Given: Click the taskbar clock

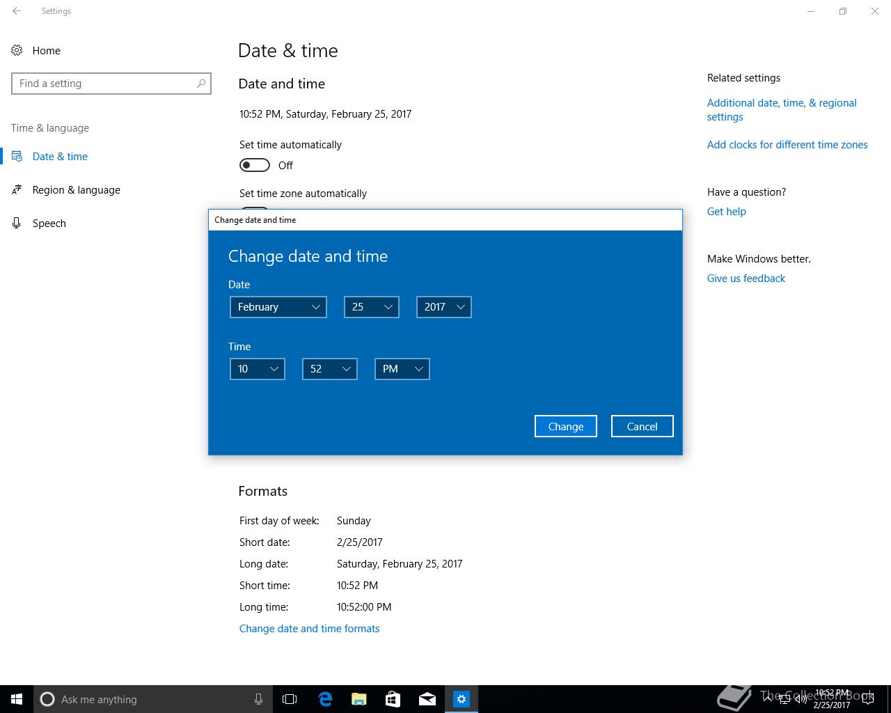Looking at the screenshot, I should (832, 699).
